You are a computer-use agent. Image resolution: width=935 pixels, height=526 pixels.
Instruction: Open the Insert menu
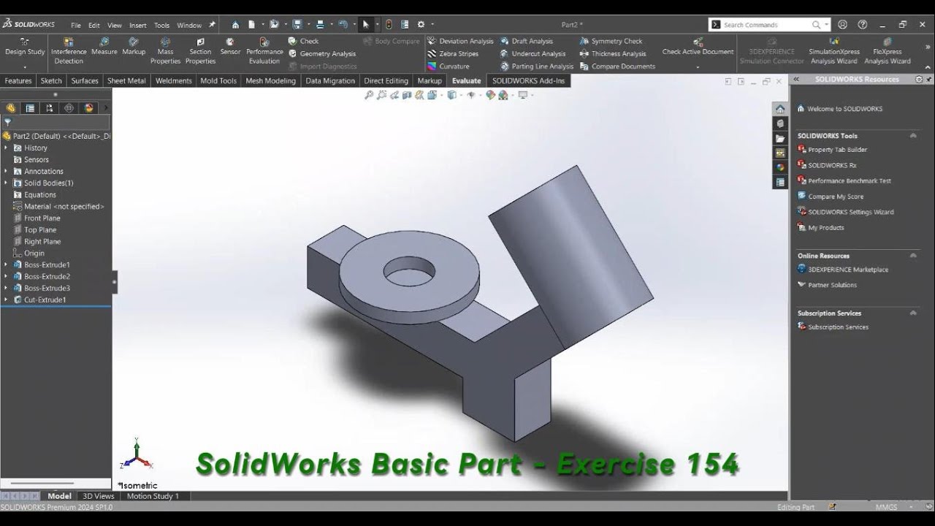coord(138,25)
